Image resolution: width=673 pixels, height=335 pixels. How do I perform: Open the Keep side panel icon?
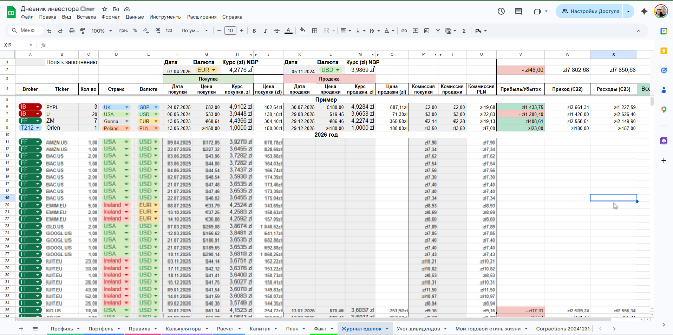click(x=664, y=51)
